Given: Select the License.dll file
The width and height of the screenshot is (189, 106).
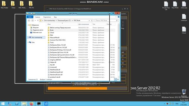Looking at the screenshot, I should coord(53,67).
